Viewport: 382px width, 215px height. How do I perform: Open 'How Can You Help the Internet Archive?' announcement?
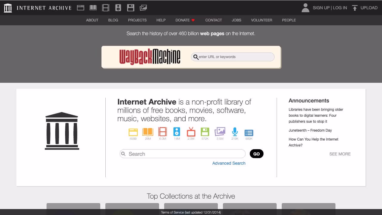(313, 142)
